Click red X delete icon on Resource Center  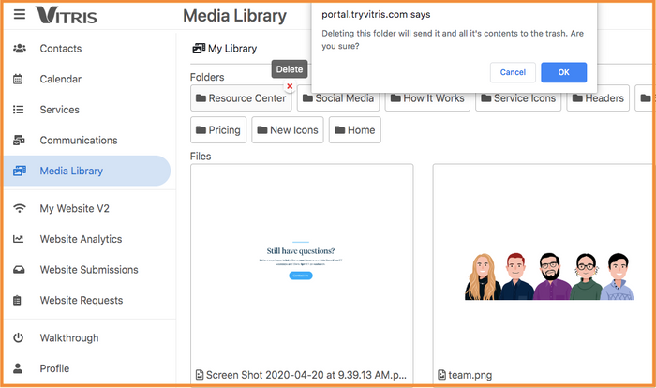point(290,86)
